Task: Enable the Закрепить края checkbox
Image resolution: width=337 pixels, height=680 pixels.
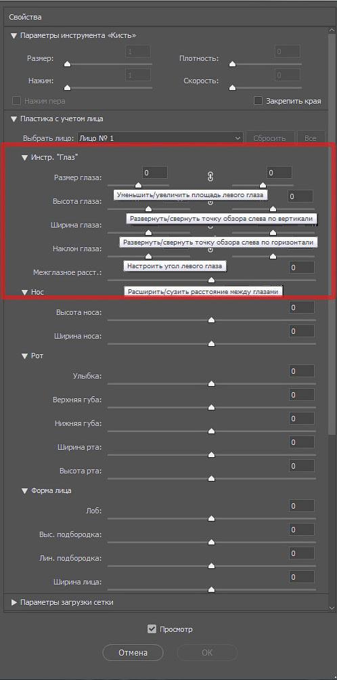Action: (259, 101)
